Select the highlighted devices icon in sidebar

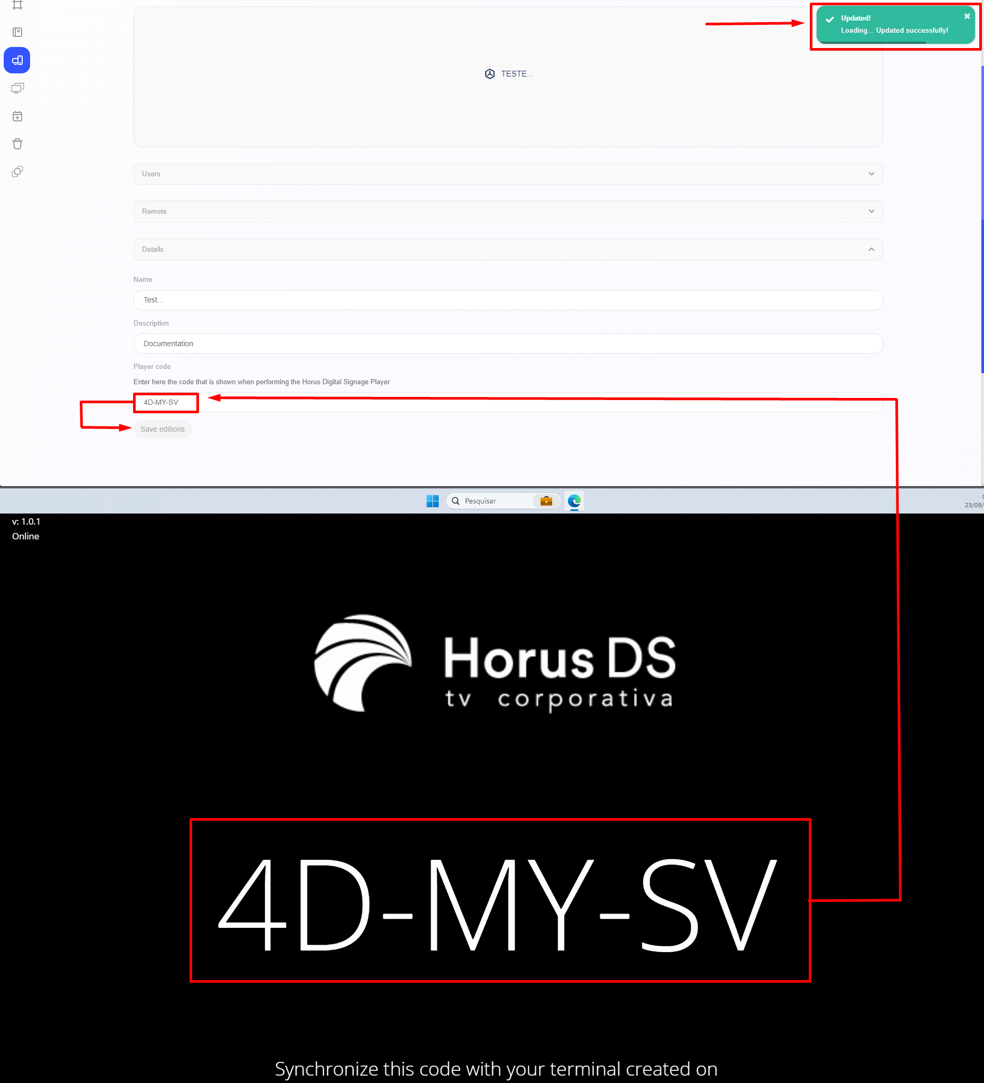[x=17, y=60]
